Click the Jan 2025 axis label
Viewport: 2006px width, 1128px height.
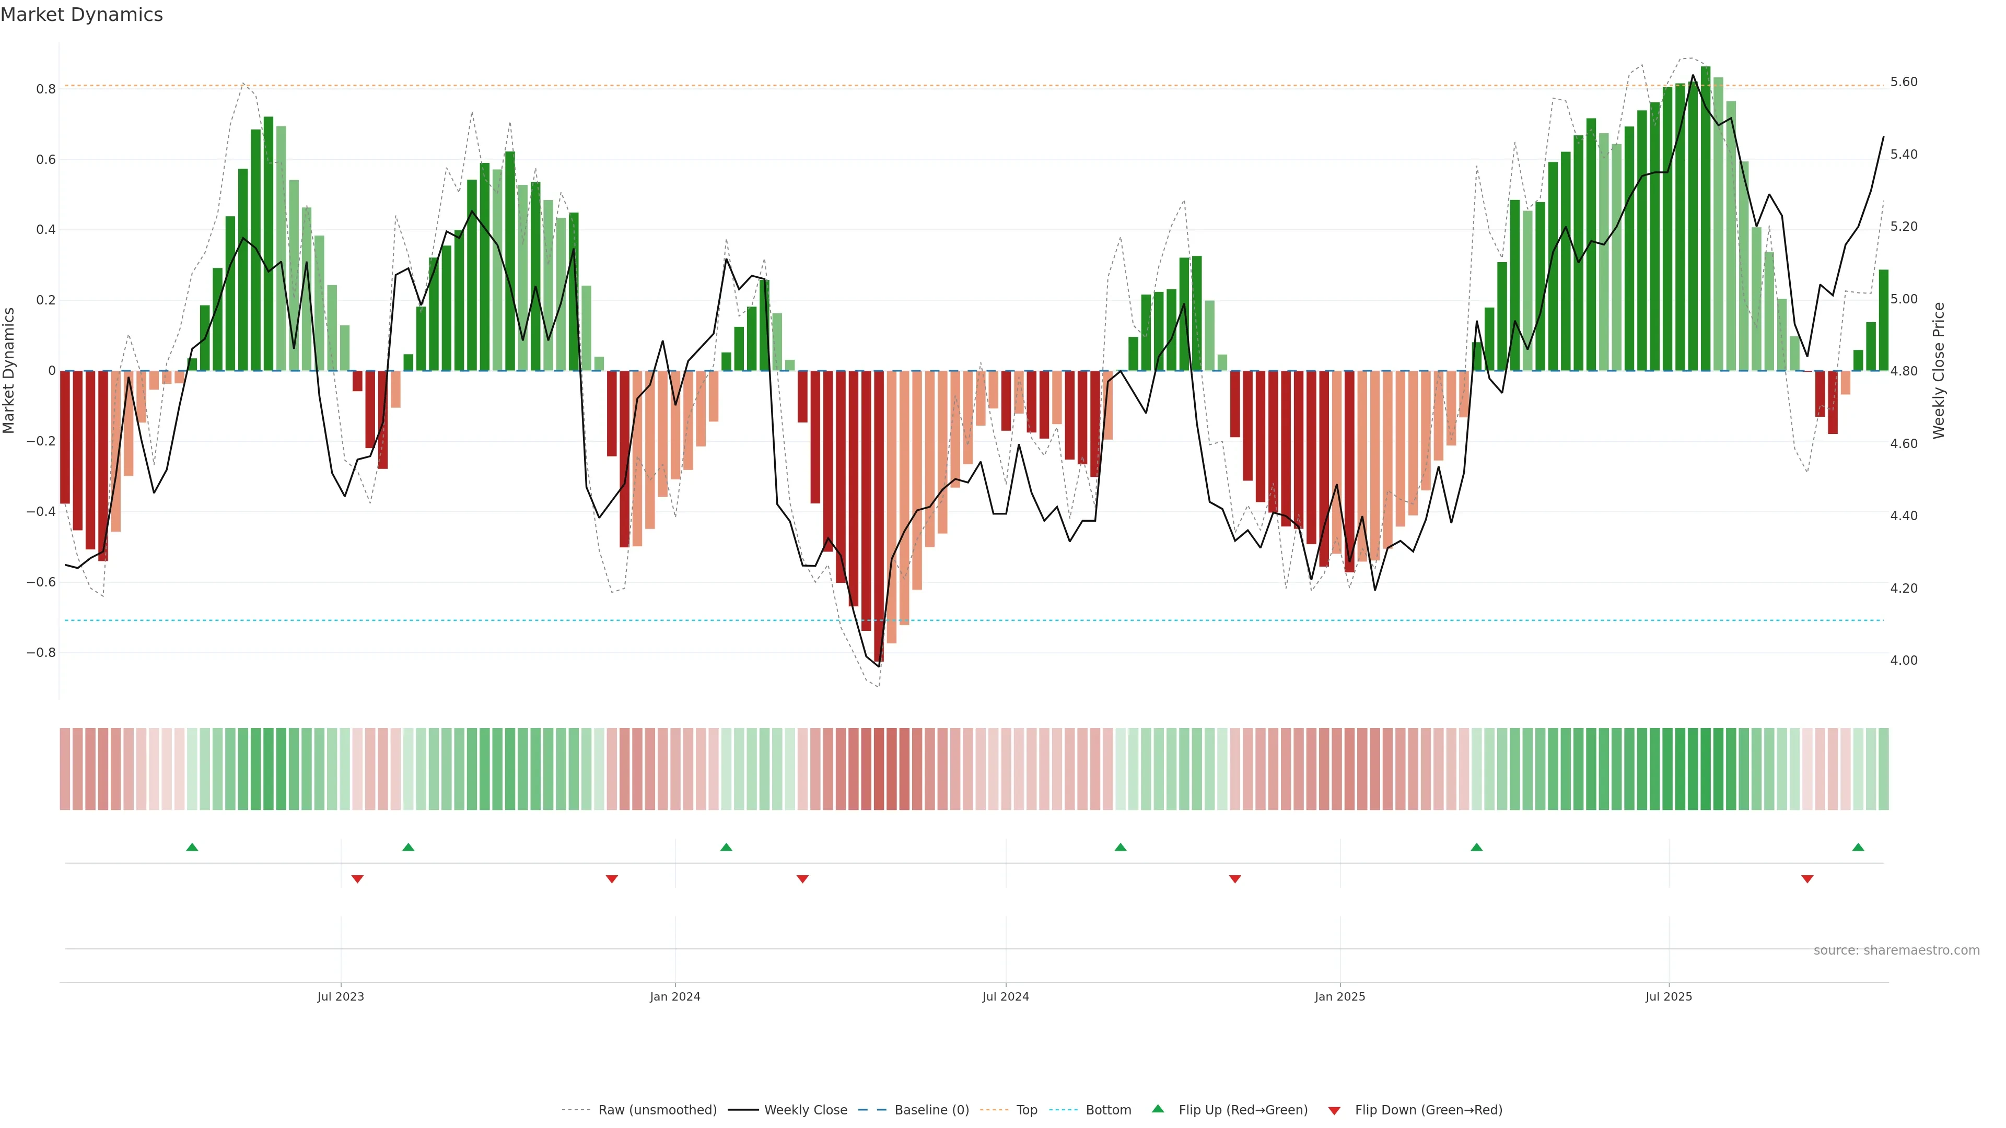[1339, 996]
